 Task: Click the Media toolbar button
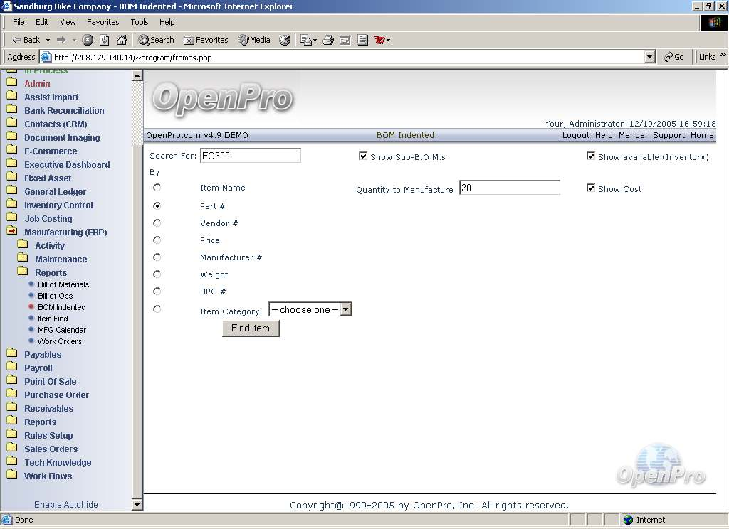[x=254, y=40]
